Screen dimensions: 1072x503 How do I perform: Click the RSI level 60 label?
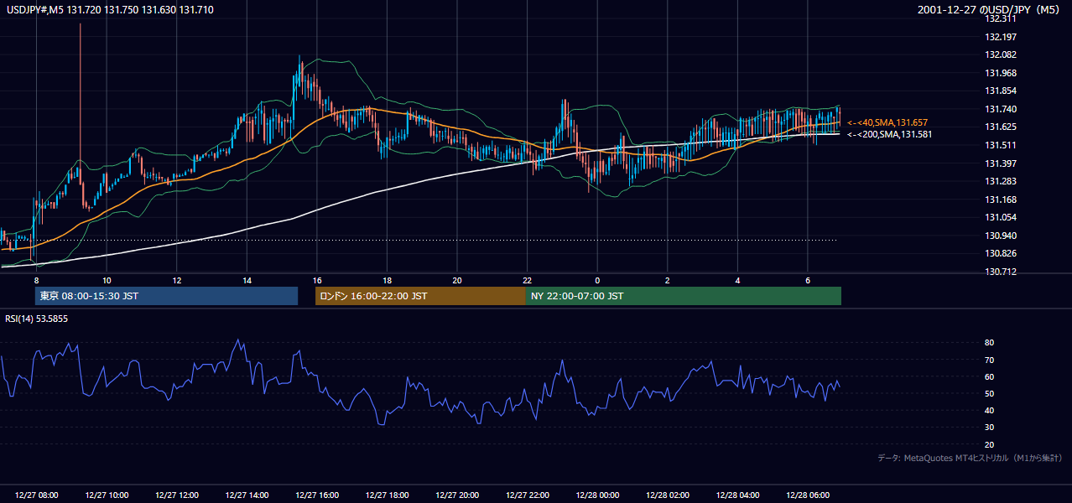coord(990,376)
